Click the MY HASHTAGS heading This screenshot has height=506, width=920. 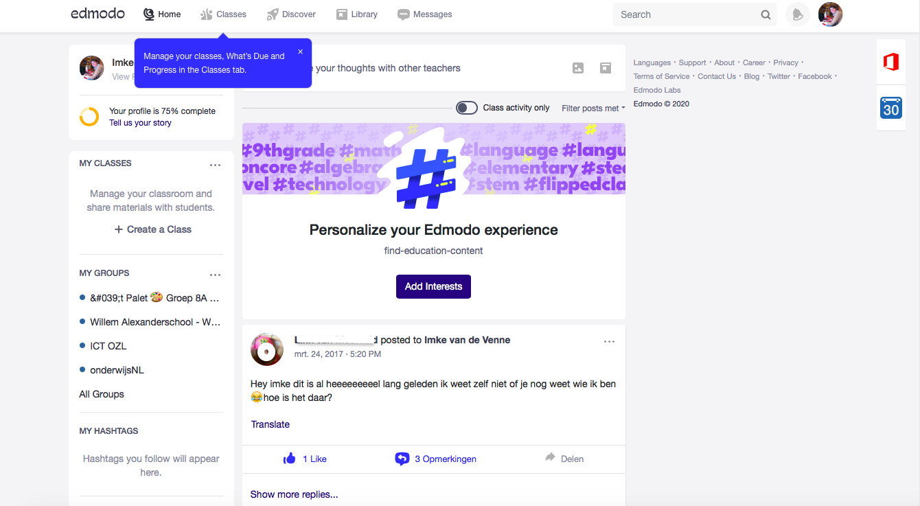[108, 431]
